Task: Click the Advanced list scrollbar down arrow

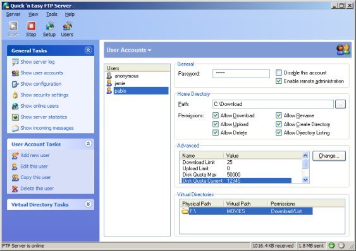Action: [x=305, y=180]
